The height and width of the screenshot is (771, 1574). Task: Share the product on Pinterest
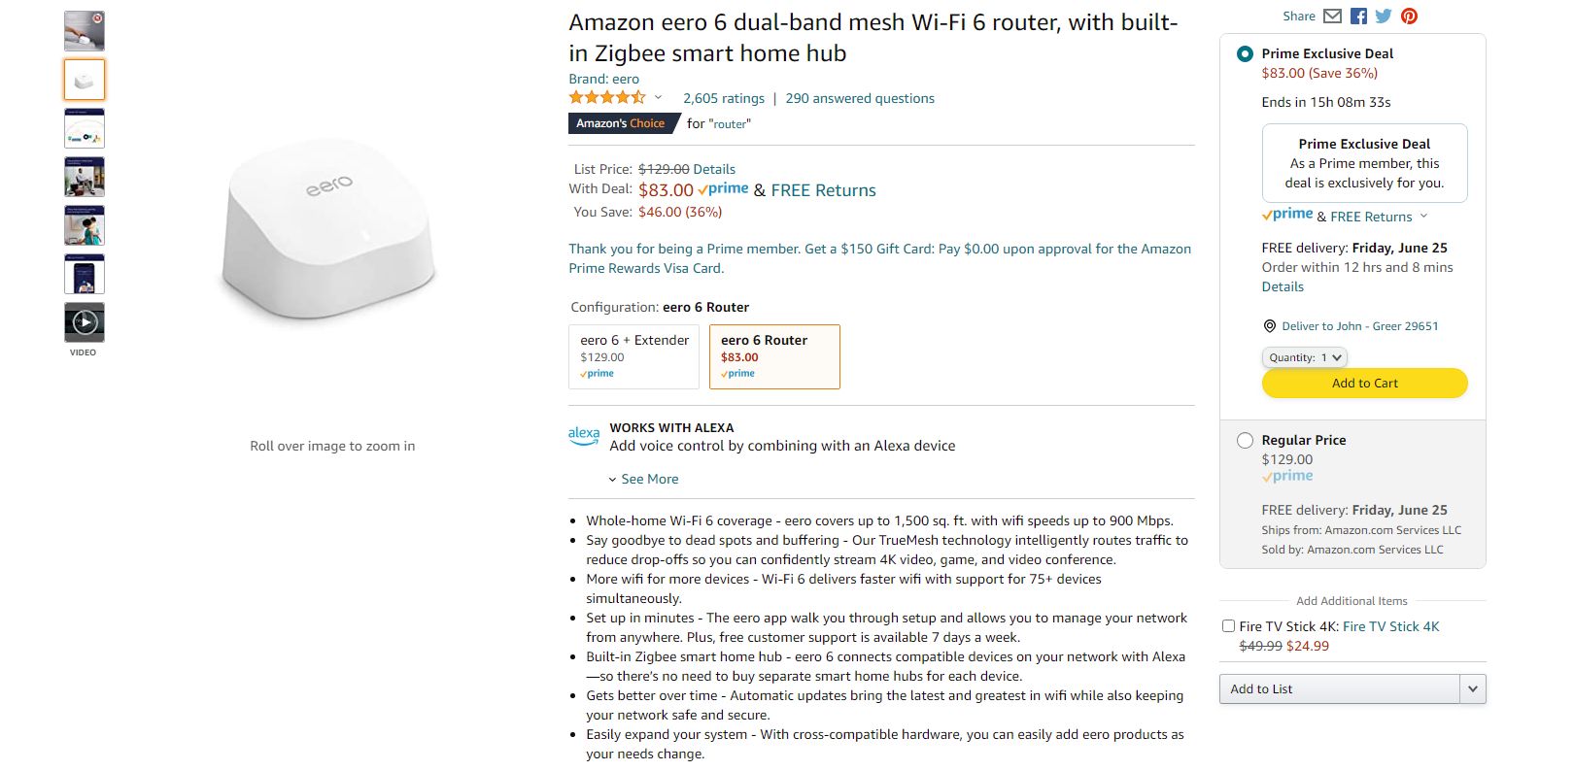tap(1409, 16)
